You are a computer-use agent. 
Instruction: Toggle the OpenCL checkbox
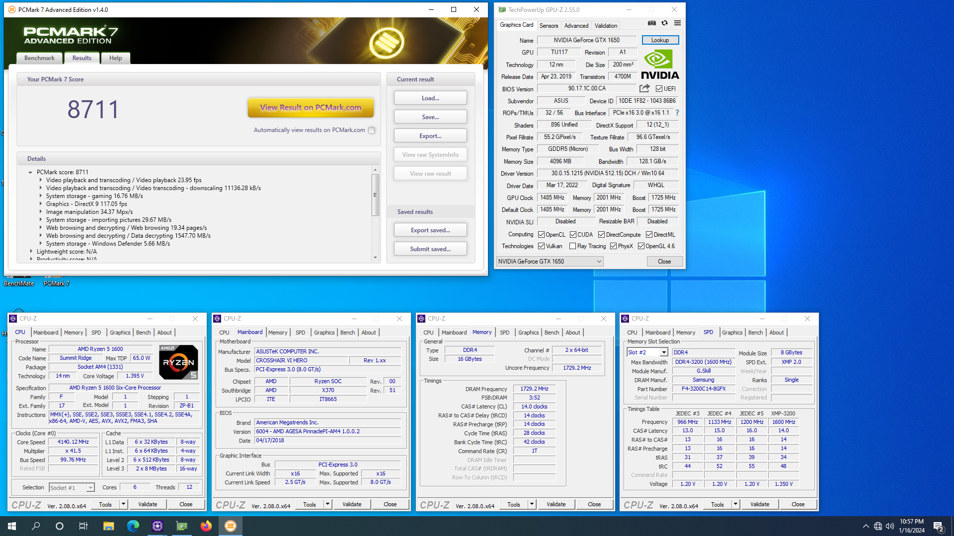pos(542,235)
